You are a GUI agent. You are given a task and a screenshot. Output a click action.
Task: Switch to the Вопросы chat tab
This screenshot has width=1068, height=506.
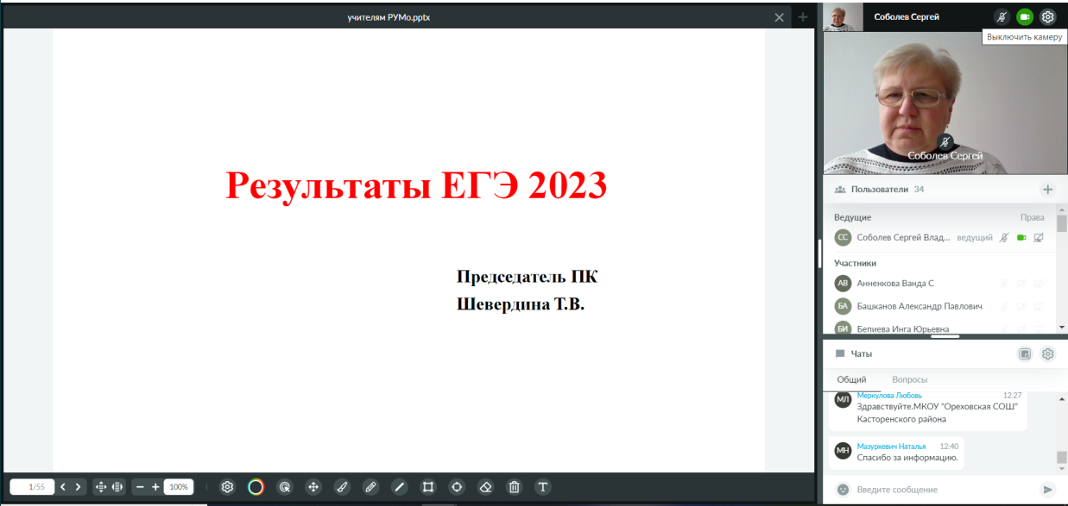[x=910, y=379]
